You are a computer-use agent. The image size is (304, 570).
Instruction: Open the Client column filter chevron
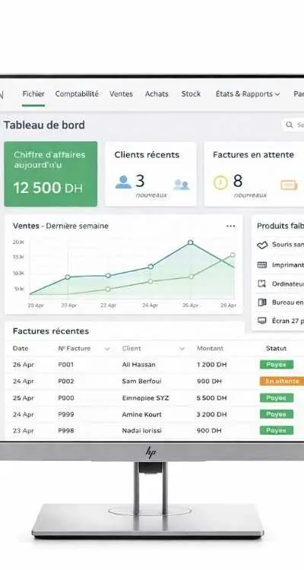click(182, 349)
